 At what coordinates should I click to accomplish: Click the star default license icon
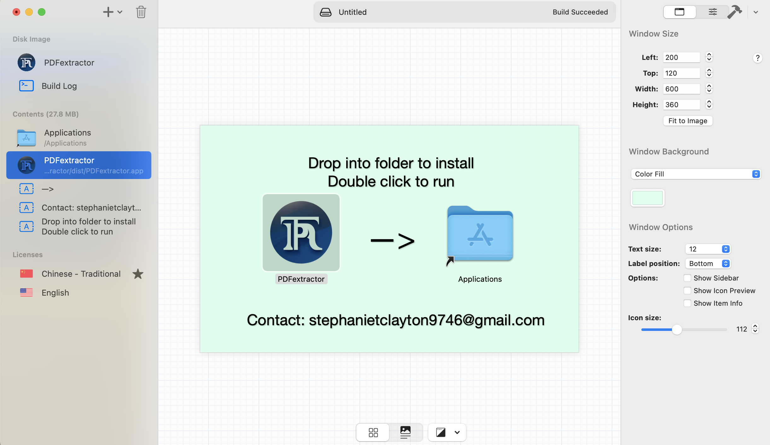click(x=138, y=274)
